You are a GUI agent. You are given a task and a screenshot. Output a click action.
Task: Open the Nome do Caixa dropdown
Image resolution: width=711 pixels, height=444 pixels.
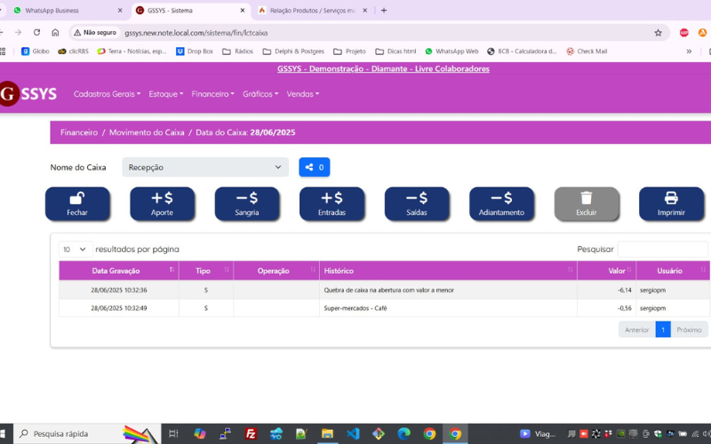click(204, 167)
